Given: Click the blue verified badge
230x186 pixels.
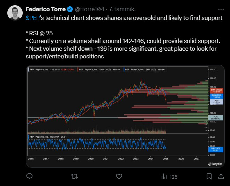Looking at the screenshot, I should [x=70, y=9].
